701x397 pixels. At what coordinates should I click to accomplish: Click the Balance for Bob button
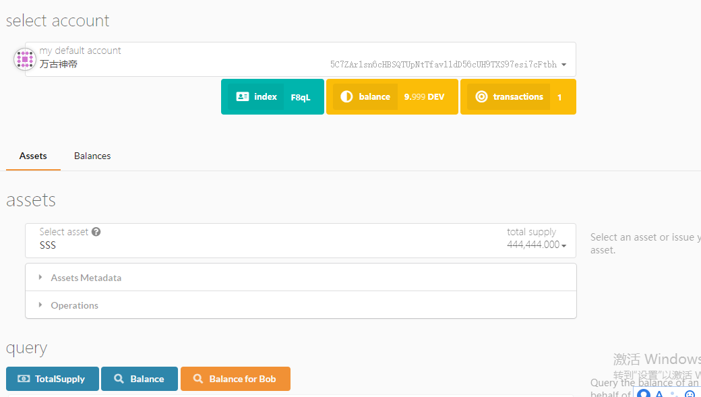click(235, 379)
